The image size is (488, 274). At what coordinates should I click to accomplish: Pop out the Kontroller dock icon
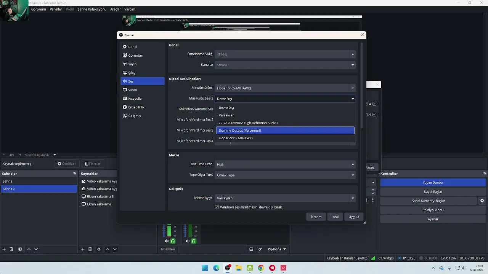click(485, 174)
